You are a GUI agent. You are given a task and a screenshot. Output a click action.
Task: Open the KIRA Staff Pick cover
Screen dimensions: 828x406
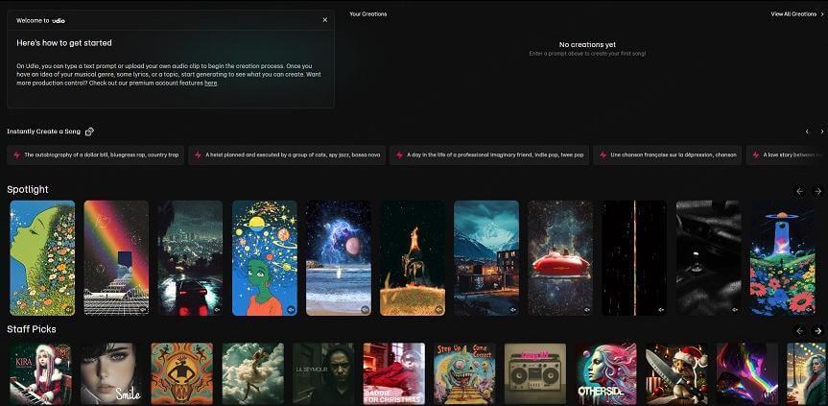point(40,373)
